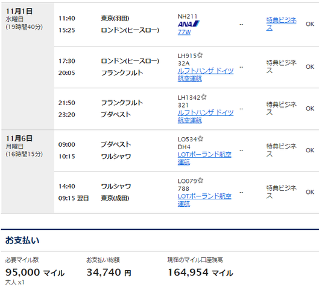This screenshot has height=290, width=319.
Task: Click the 164,954 マイル account balance
Action: (x=200, y=272)
